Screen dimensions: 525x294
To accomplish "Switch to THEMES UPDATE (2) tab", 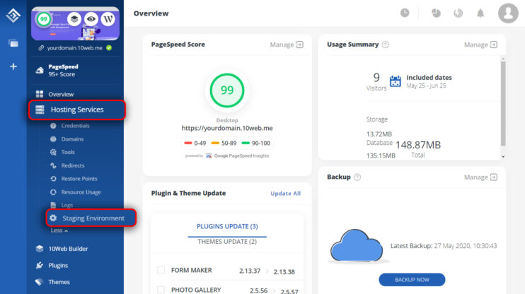I will click(227, 242).
